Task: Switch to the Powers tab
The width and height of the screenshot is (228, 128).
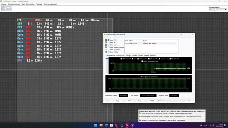Action: 135,55
